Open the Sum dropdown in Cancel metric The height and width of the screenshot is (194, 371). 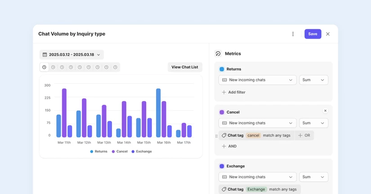click(x=313, y=123)
